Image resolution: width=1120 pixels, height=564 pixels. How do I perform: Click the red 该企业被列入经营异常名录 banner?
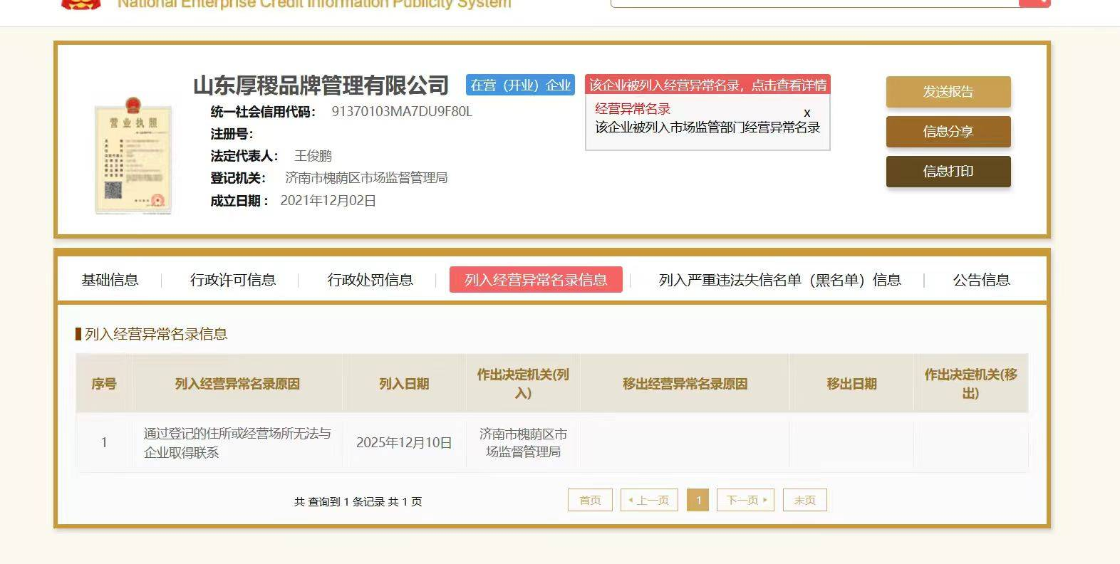click(707, 85)
